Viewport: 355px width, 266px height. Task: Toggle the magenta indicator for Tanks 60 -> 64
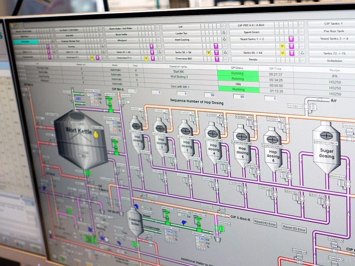pyautogui.click(x=292, y=53)
